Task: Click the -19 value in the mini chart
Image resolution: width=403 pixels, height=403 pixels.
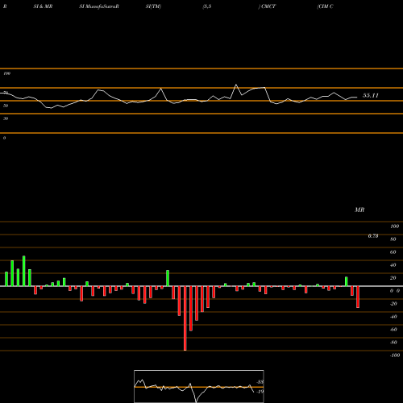Action: pyautogui.click(x=260, y=392)
